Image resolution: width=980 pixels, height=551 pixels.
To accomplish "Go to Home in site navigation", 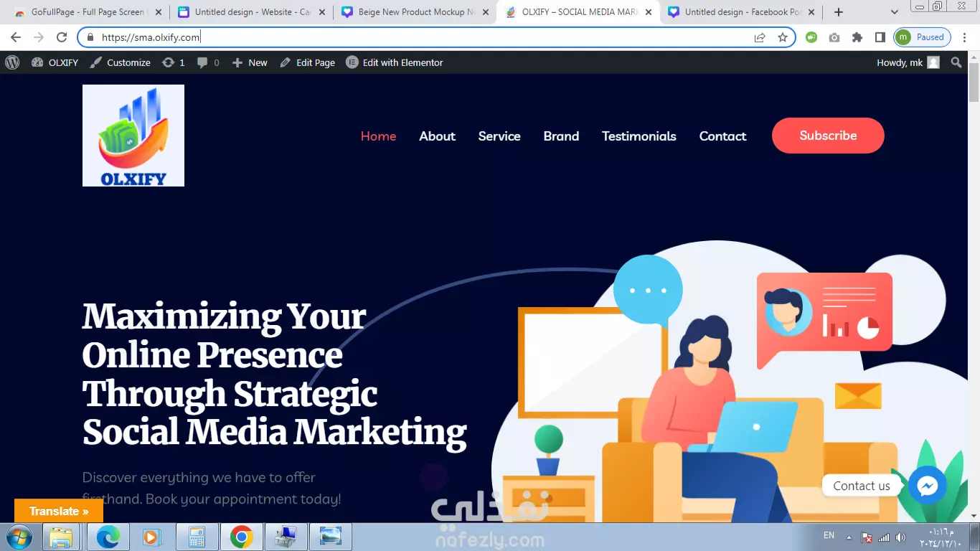I will click(378, 136).
